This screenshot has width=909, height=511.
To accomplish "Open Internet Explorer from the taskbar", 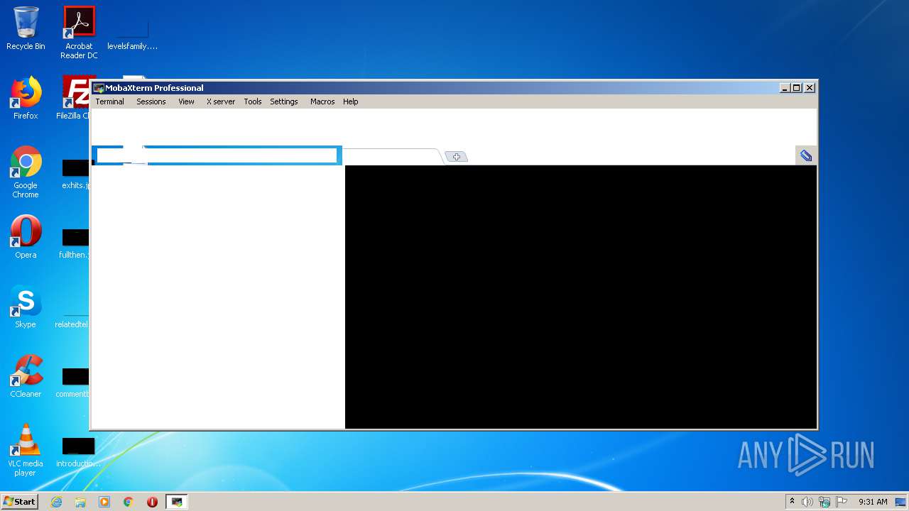I will [56, 502].
